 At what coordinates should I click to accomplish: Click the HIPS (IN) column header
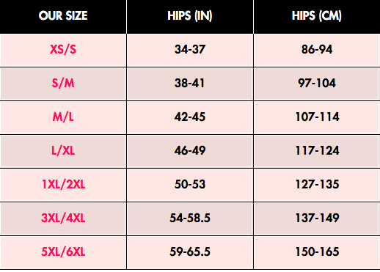[190, 17]
